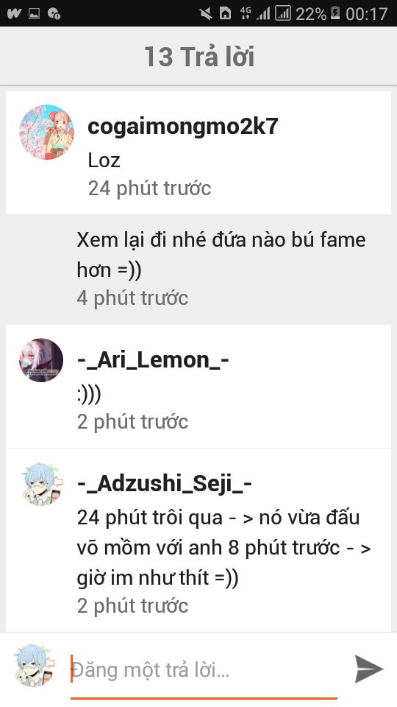Tap the image notification icon in status bar
The height and width of the screenshot is (707, 397).
(x=35, y=14)
